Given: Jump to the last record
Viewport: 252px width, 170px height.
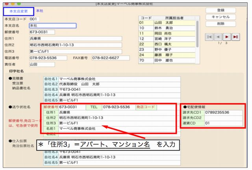Looking at the screenshot, I should point(235,37).
